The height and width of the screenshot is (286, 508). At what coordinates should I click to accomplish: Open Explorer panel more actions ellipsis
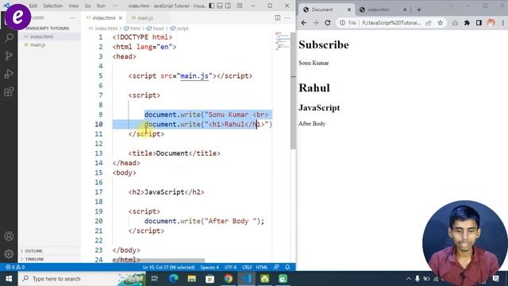point(72,17)
